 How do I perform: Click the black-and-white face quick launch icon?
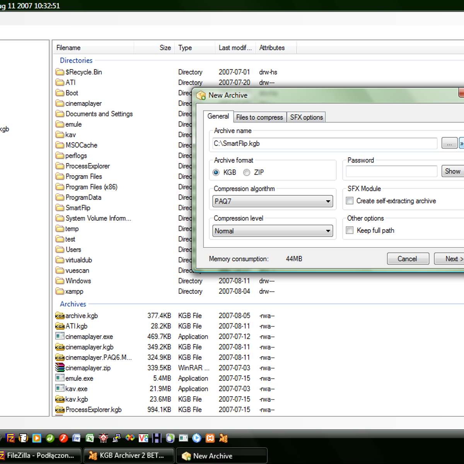point(24,438)
